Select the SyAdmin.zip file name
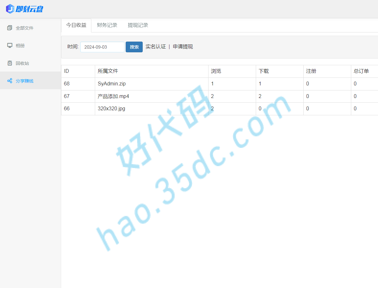The image size is (378, 288). click(x=112, y=84)
